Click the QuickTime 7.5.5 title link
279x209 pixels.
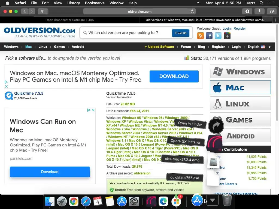point(29,93)
